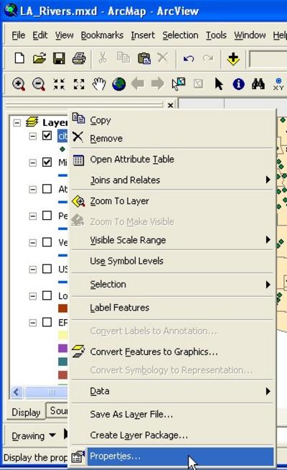Switch to the Display tab
The image size is (287, 470).
26,413
